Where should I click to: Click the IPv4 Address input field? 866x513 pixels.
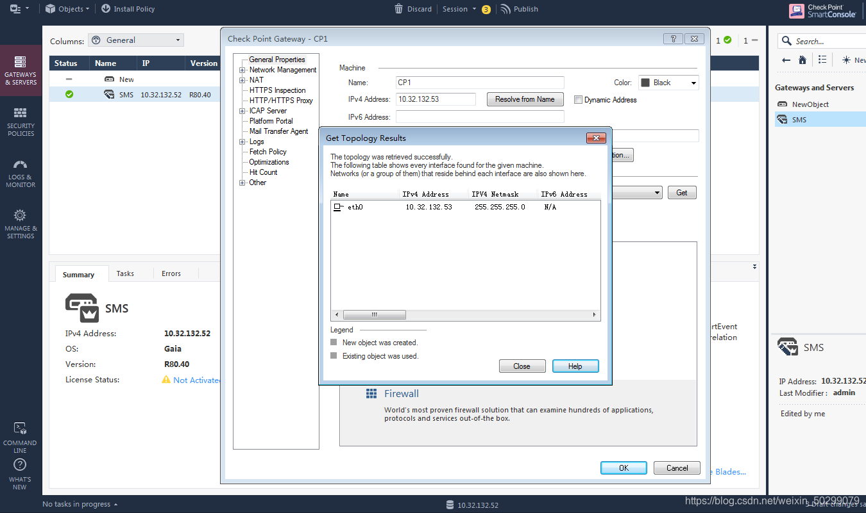click(x=436, y=99)
